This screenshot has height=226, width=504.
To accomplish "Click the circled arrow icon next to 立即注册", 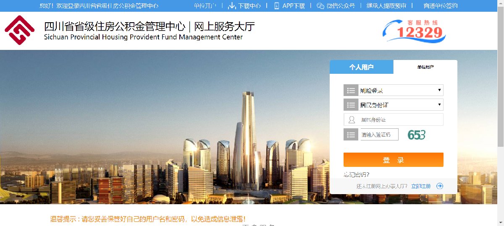I will pyautogui.click(x=440, y=186).
